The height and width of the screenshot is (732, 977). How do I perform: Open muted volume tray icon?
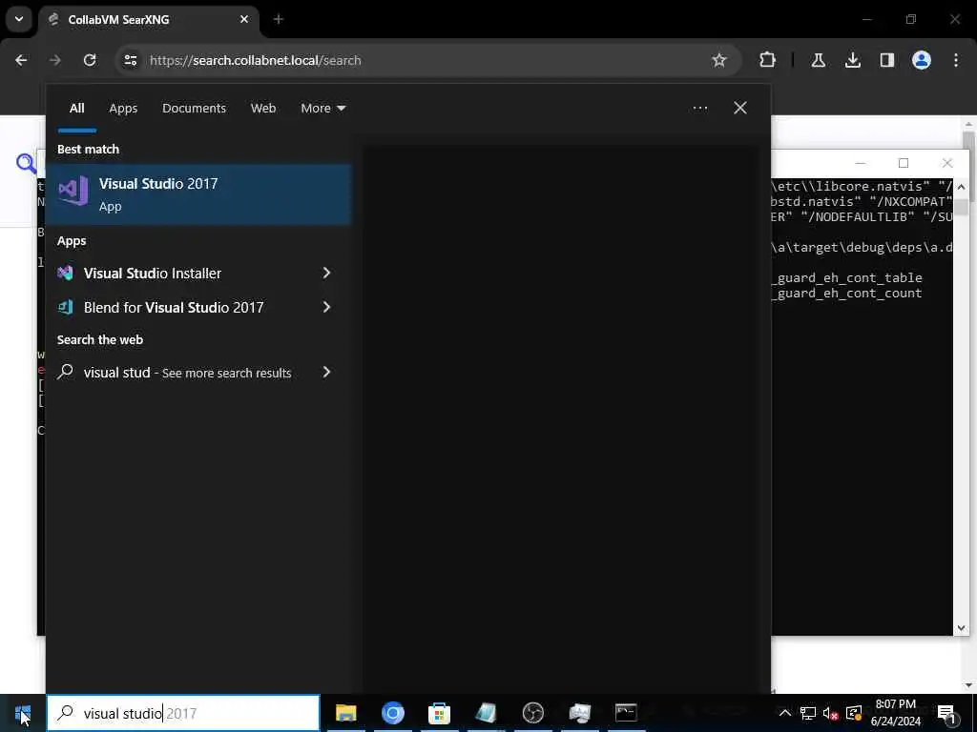(830, 713)
